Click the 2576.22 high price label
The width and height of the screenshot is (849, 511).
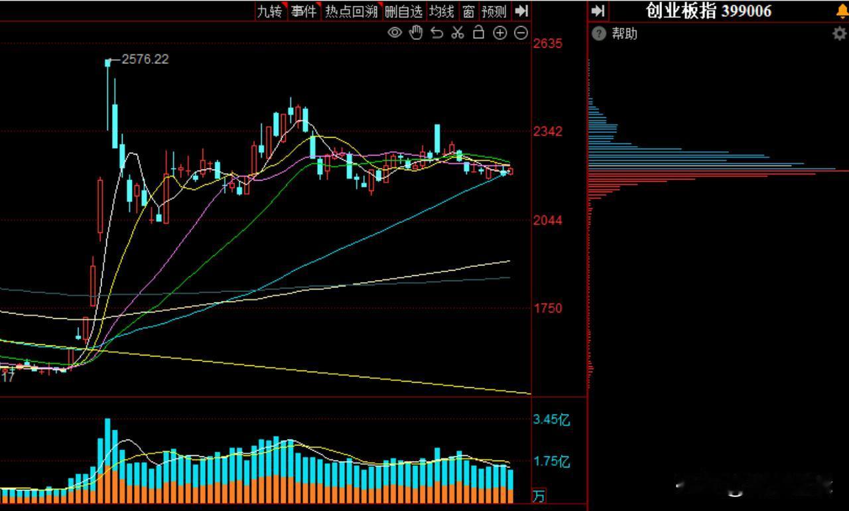[x=145, y=59]
